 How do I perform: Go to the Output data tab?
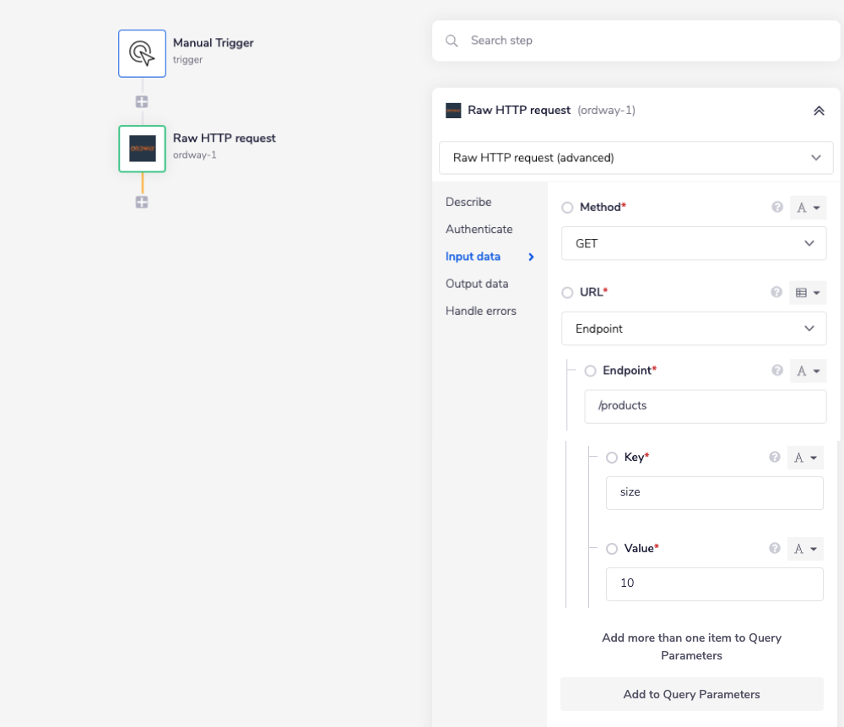coord(477,284)
